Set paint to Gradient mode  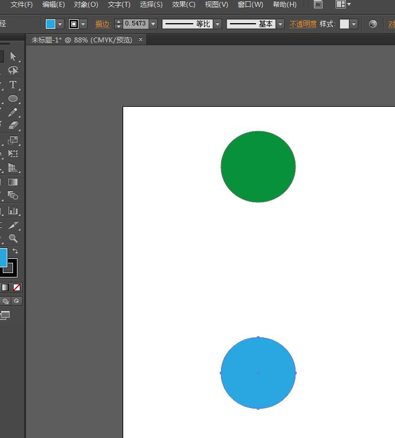(5, 288)
